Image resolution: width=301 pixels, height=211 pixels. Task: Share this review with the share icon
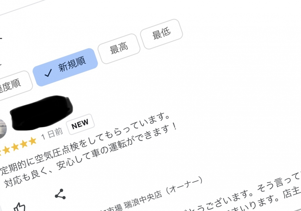tap(60, 194)
